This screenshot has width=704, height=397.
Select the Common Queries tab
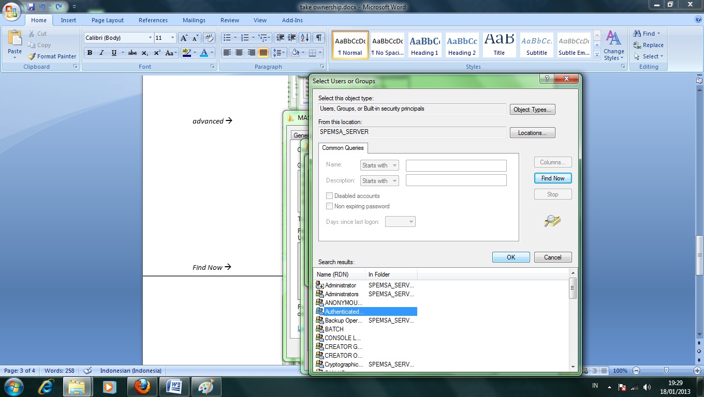(x=343, y=148)
